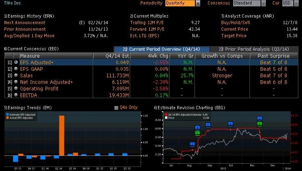Click the EBITDA measure name
Viewport: 302px width, 171px height.
pos(28,95)
